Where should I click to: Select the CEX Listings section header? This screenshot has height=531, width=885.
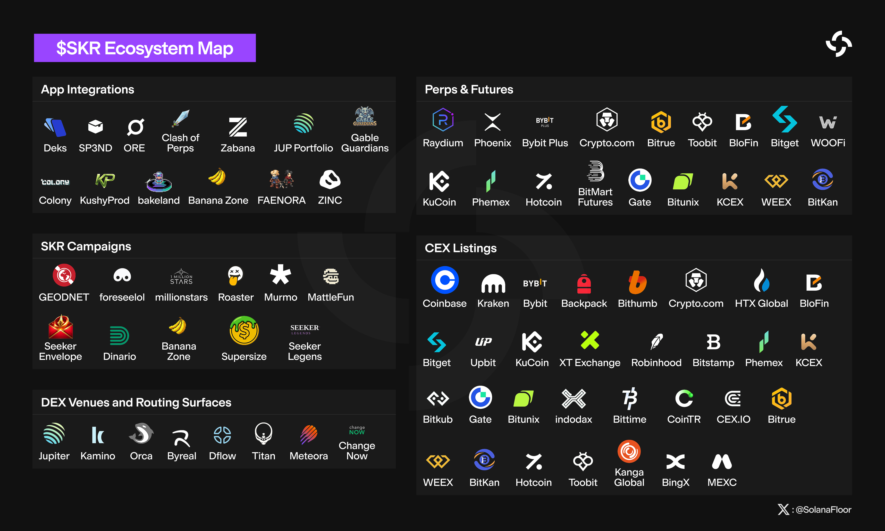pyautogui.click(x=460, y=248)
